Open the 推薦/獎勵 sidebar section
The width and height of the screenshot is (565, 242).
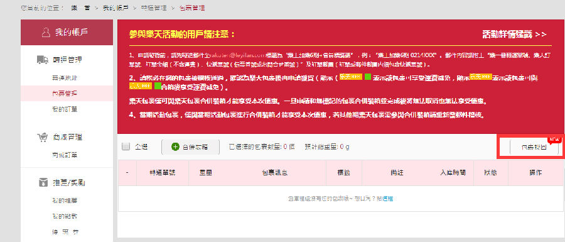pyautogui.click(x=69, y=182)
